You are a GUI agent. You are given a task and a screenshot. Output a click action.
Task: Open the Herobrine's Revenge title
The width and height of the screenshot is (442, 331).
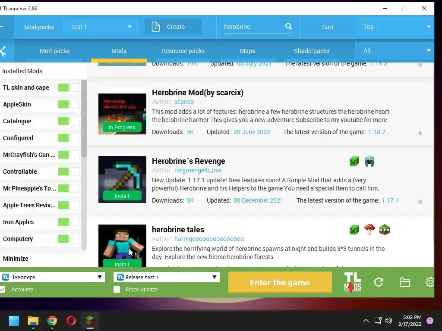point(189,161)
